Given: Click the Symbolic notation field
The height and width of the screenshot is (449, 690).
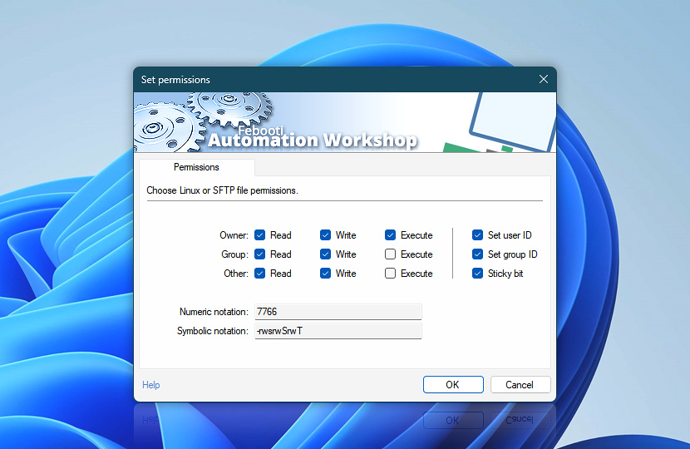Looking at the screenshot, I should pyautogui.click(x=338, y=331).
